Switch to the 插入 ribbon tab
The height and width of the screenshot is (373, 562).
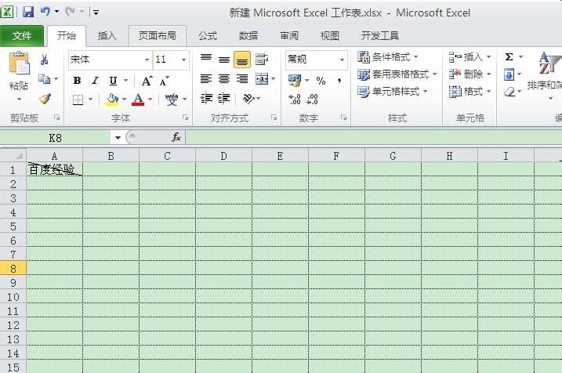(x=107, y=36)
